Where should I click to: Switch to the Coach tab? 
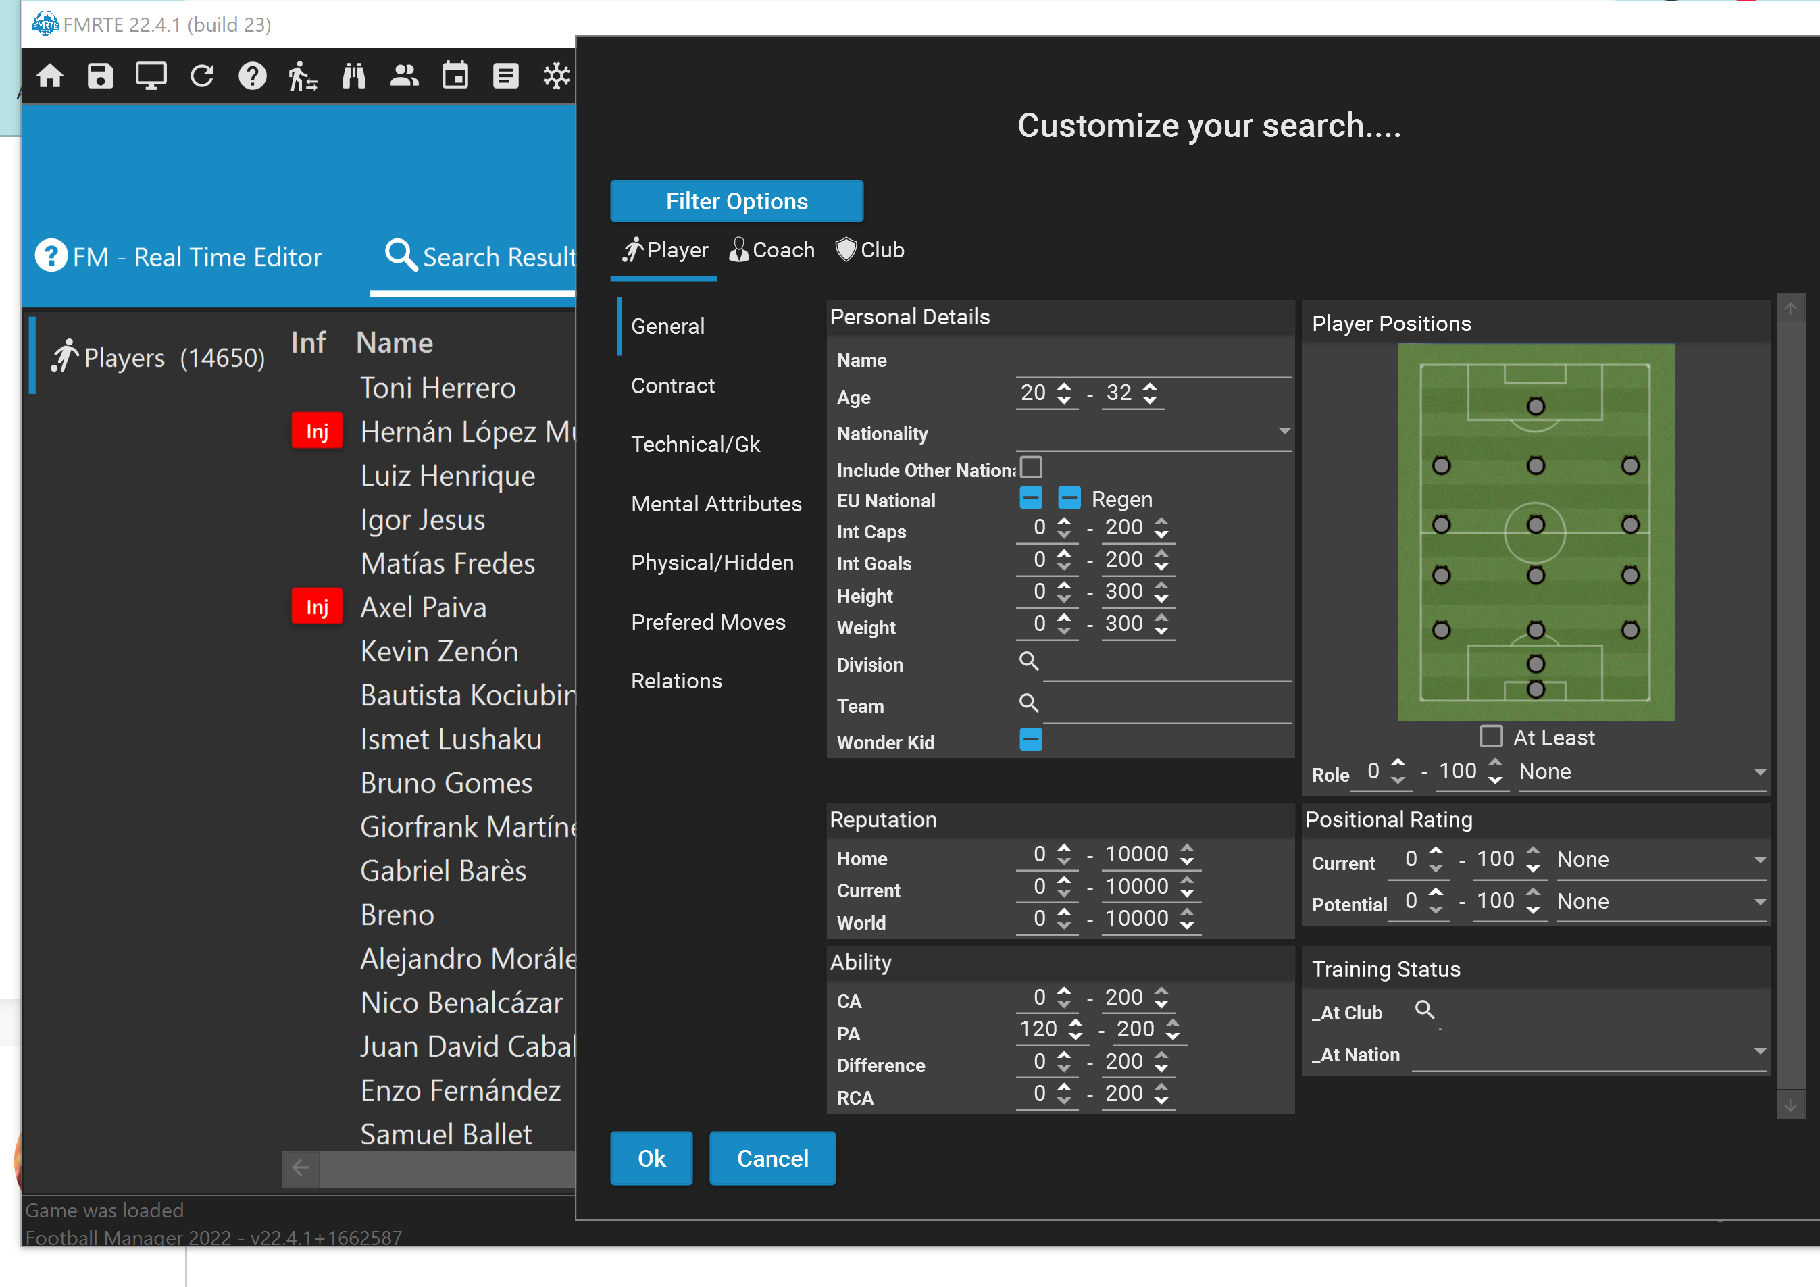tap(772, 251)
